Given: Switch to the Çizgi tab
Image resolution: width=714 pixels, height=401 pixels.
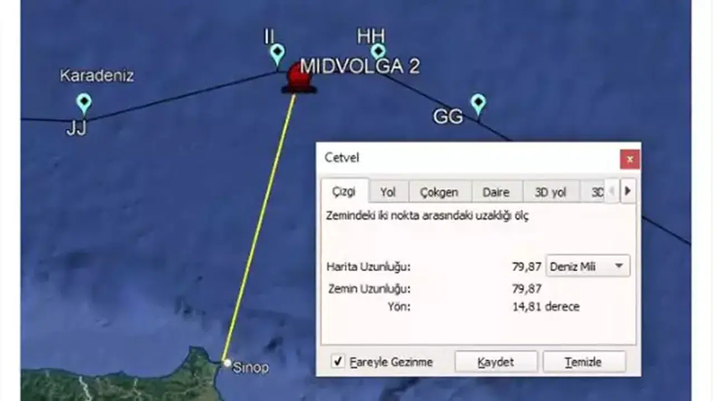Looking at the screenshot, I should pyautogui.click(x=344, y=192).
